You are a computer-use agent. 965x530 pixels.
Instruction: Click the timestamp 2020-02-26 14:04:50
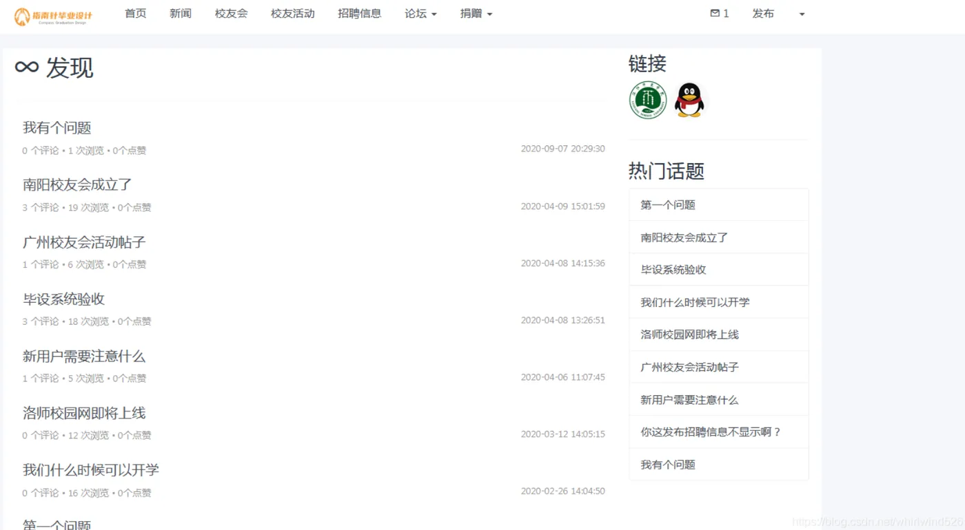pos(562,491)
